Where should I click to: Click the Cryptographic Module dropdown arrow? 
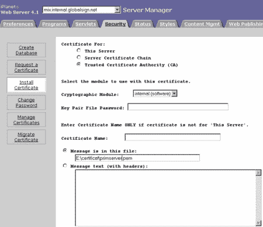click(x=174, y=94)
